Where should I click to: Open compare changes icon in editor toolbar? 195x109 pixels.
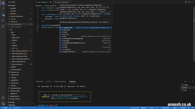[x=186, y=2]
